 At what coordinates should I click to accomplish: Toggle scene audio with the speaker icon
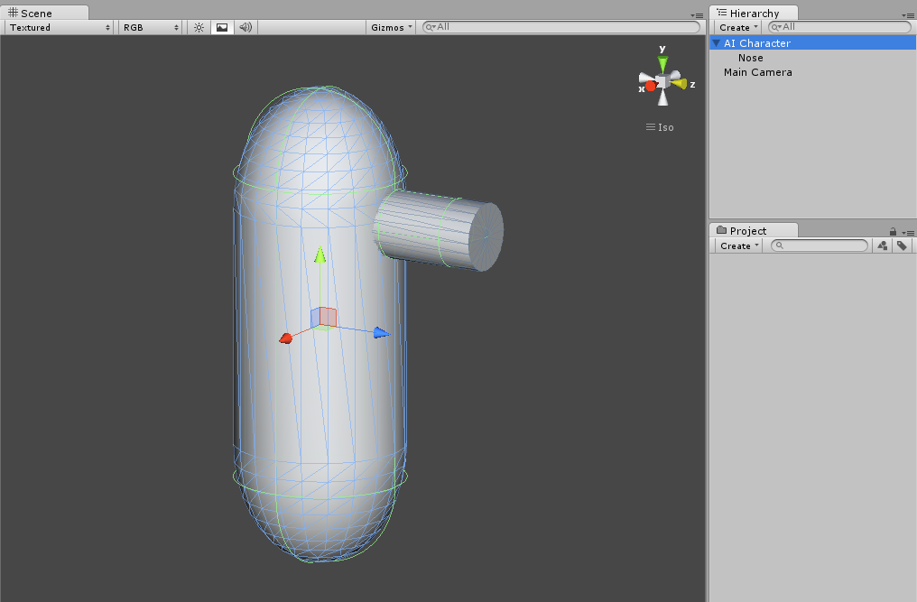(x=245, y=27)
